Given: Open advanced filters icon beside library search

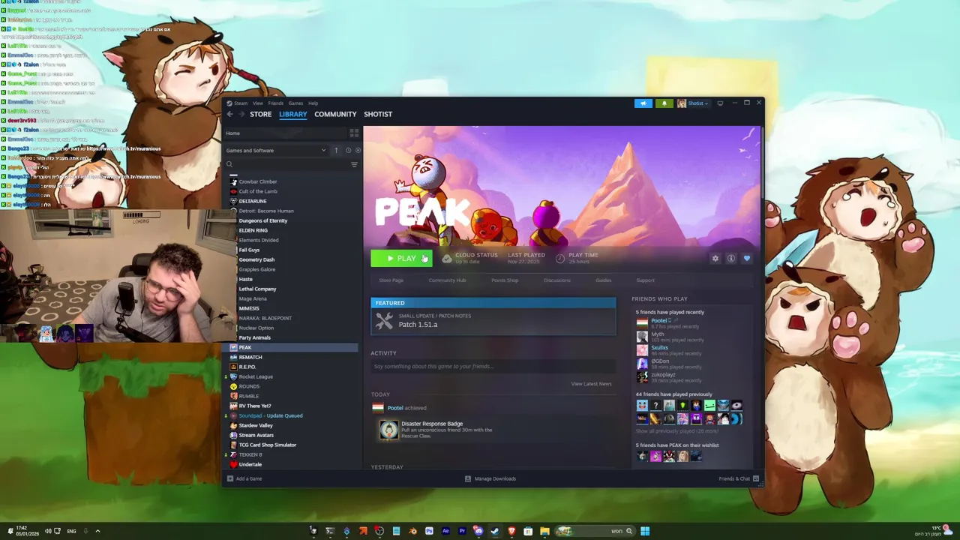Looking at the screenshot, I should 354,164.
